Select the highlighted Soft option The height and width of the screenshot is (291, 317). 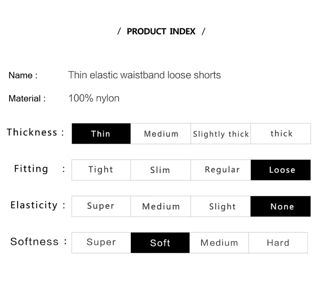[x=160, y=243]
